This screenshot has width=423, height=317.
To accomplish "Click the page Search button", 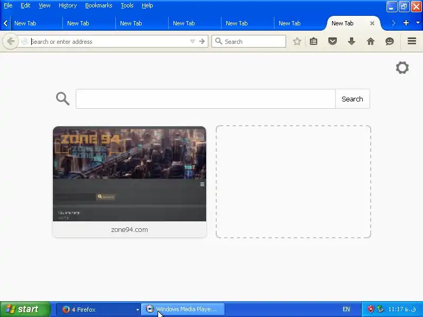I will click(352, 99).
